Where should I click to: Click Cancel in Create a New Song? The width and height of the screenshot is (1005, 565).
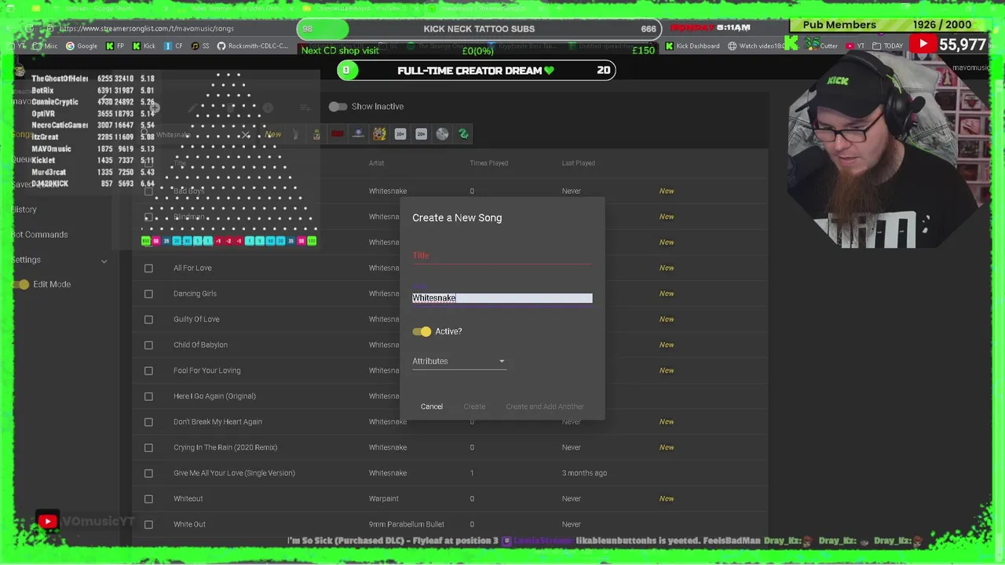[432, 406]
